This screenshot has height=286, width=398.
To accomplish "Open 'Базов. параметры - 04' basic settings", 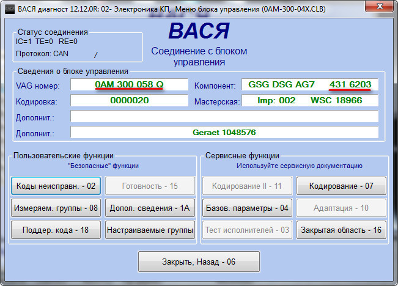I will click(247, 208).
